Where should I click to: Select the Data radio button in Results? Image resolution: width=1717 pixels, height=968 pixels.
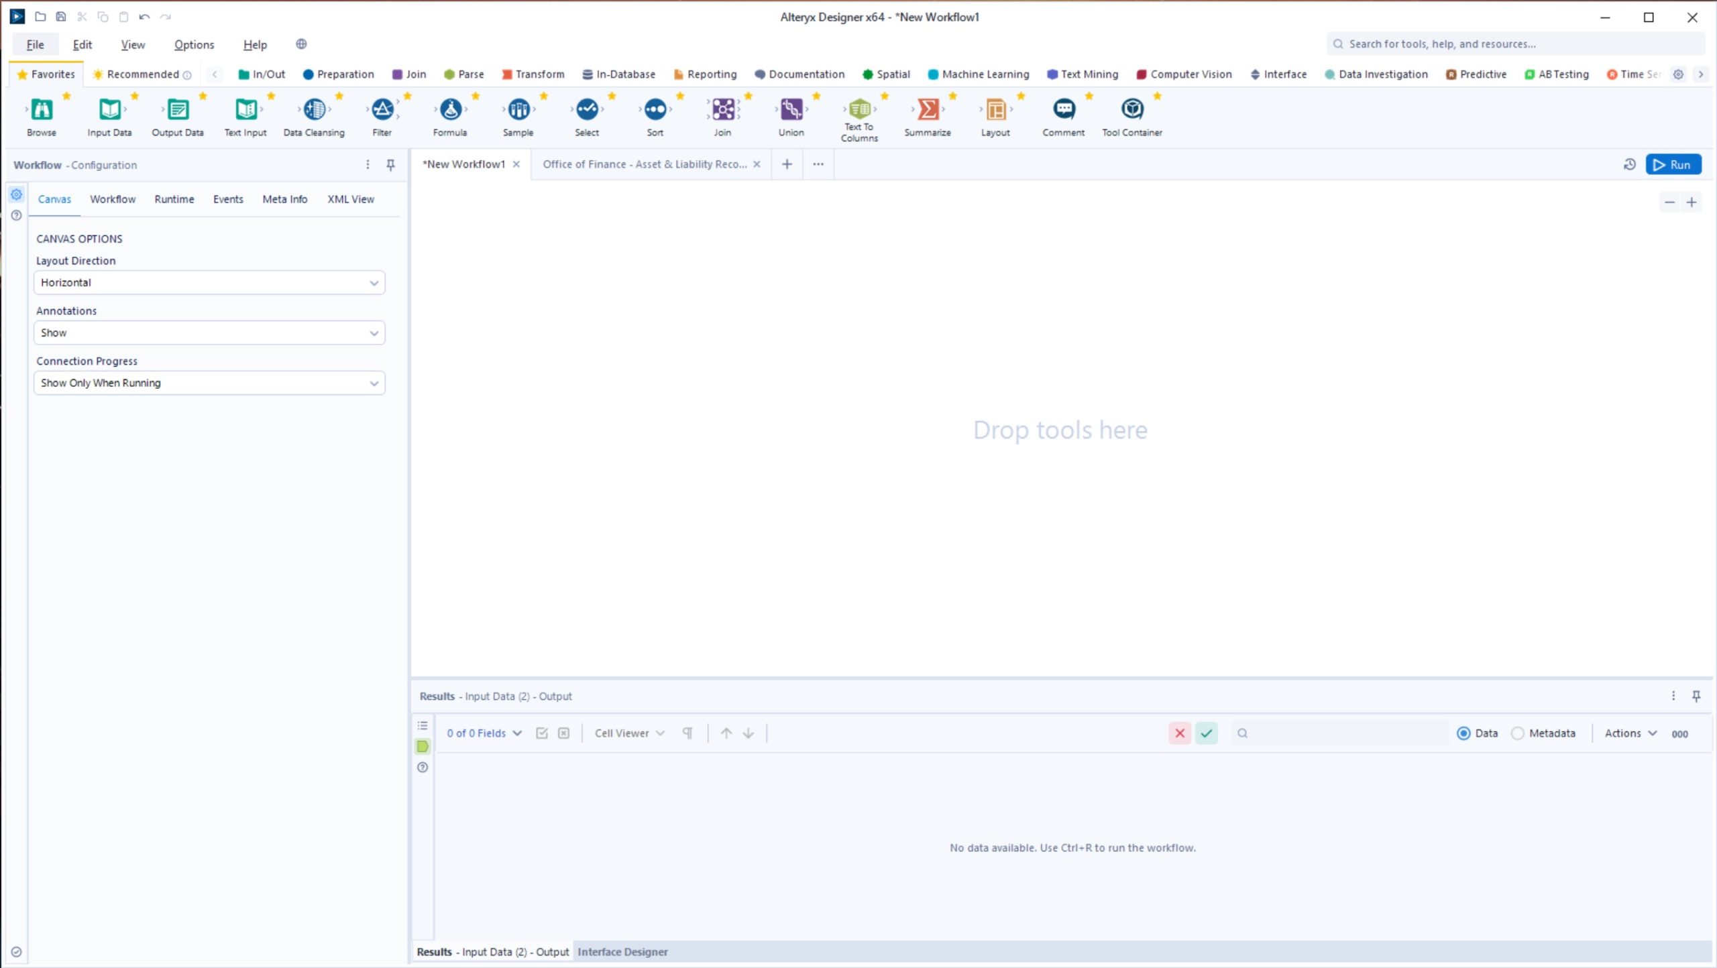tap(1464, 733)
